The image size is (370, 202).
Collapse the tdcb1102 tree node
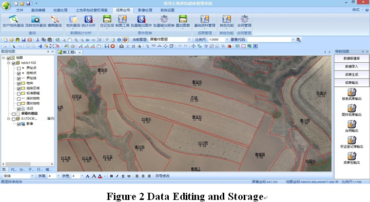(9, 63)
